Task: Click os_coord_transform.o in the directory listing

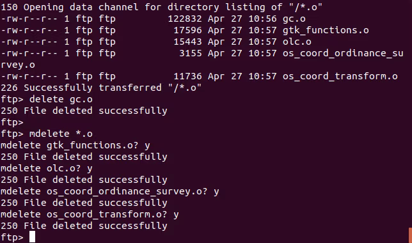Action: (340, 77)
